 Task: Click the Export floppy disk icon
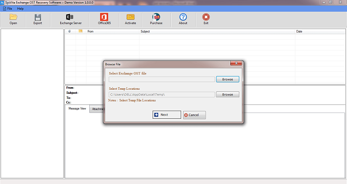pyautogui.click(x=38, y=19)
